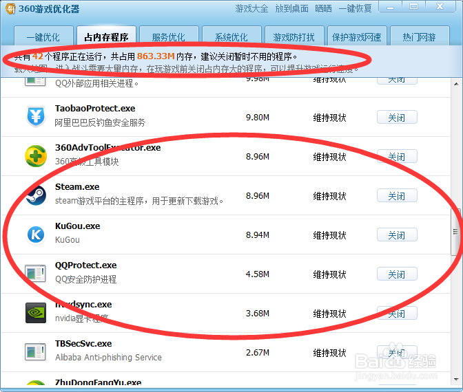
Task: Close TaobaoProtect.exe with its 关闭 button
Action: pos(397,118)
